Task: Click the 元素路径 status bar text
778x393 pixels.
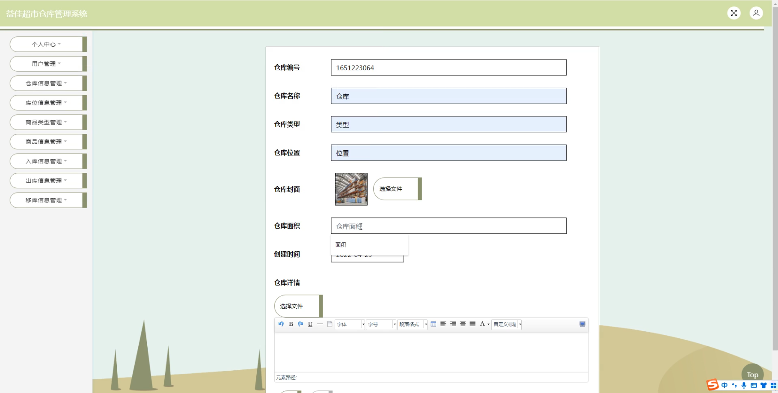Action: coord(286,377)
